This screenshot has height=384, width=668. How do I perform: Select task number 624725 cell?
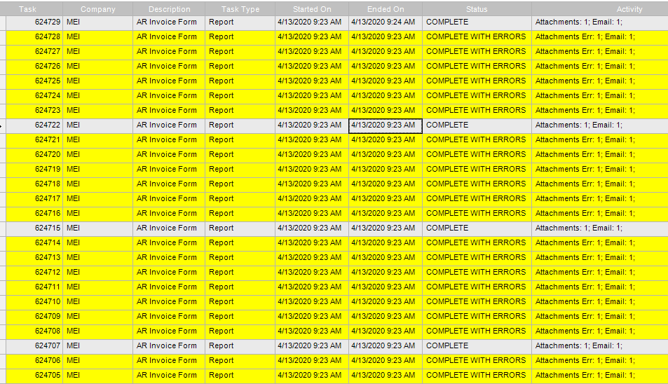coord(34,81)
